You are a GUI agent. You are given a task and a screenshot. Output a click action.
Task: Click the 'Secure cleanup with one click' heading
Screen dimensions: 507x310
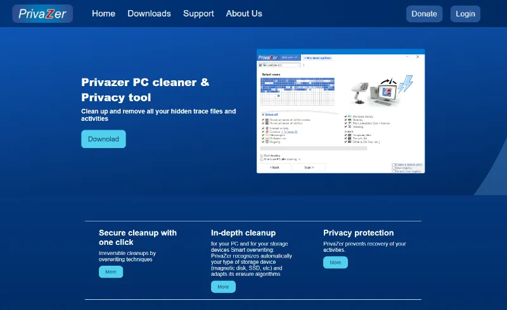(x=138, y=237)
